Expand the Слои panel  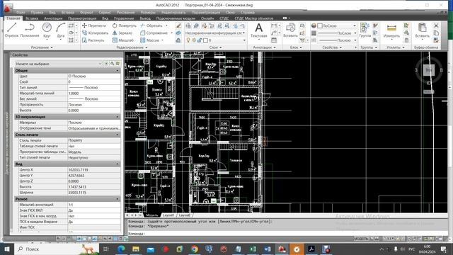point(215,47)
